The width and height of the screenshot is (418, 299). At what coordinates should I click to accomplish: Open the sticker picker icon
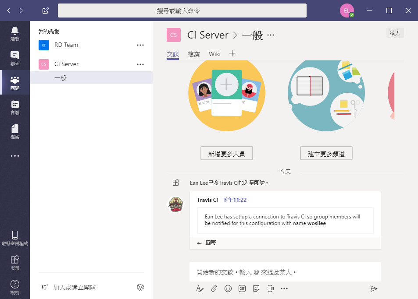(x=256, y=288)
